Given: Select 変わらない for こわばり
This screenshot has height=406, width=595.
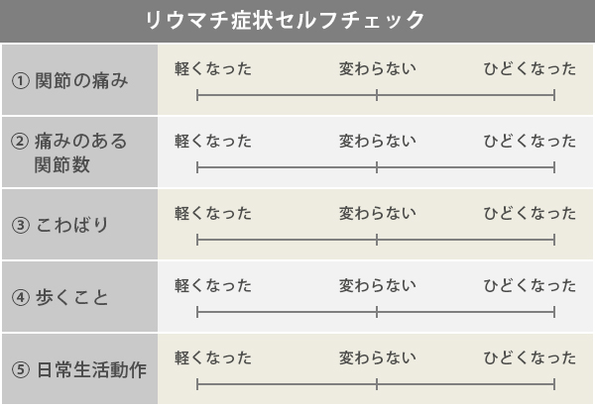Looking at the screenshot, I should coord(378,214).
